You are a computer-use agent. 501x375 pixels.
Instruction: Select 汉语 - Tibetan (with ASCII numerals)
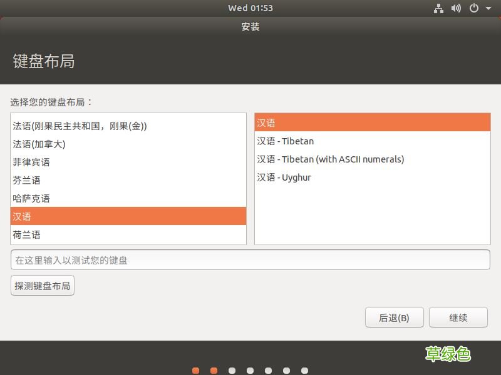329,159
